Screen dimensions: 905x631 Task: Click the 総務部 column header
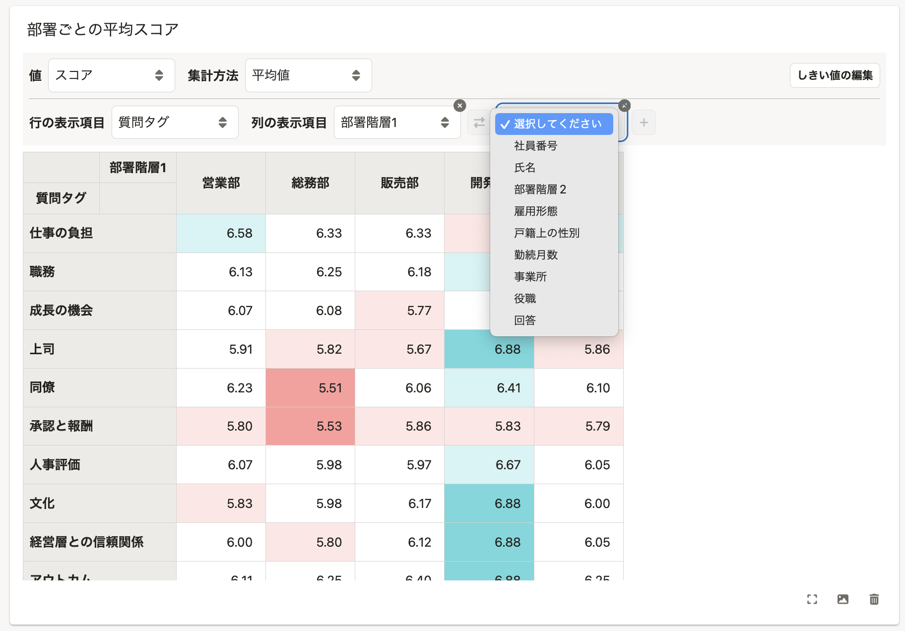311,183
